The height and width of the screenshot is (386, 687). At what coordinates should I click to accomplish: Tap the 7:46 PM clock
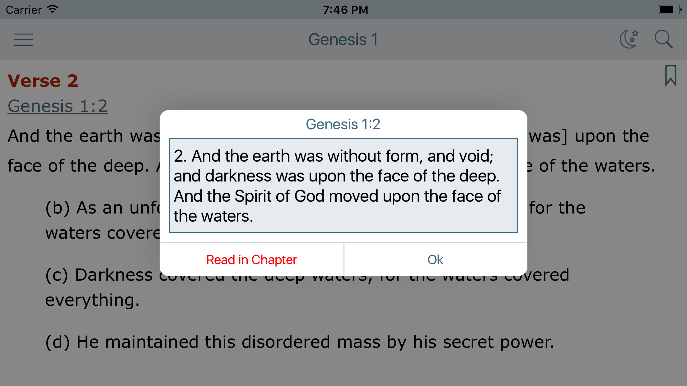345,10
